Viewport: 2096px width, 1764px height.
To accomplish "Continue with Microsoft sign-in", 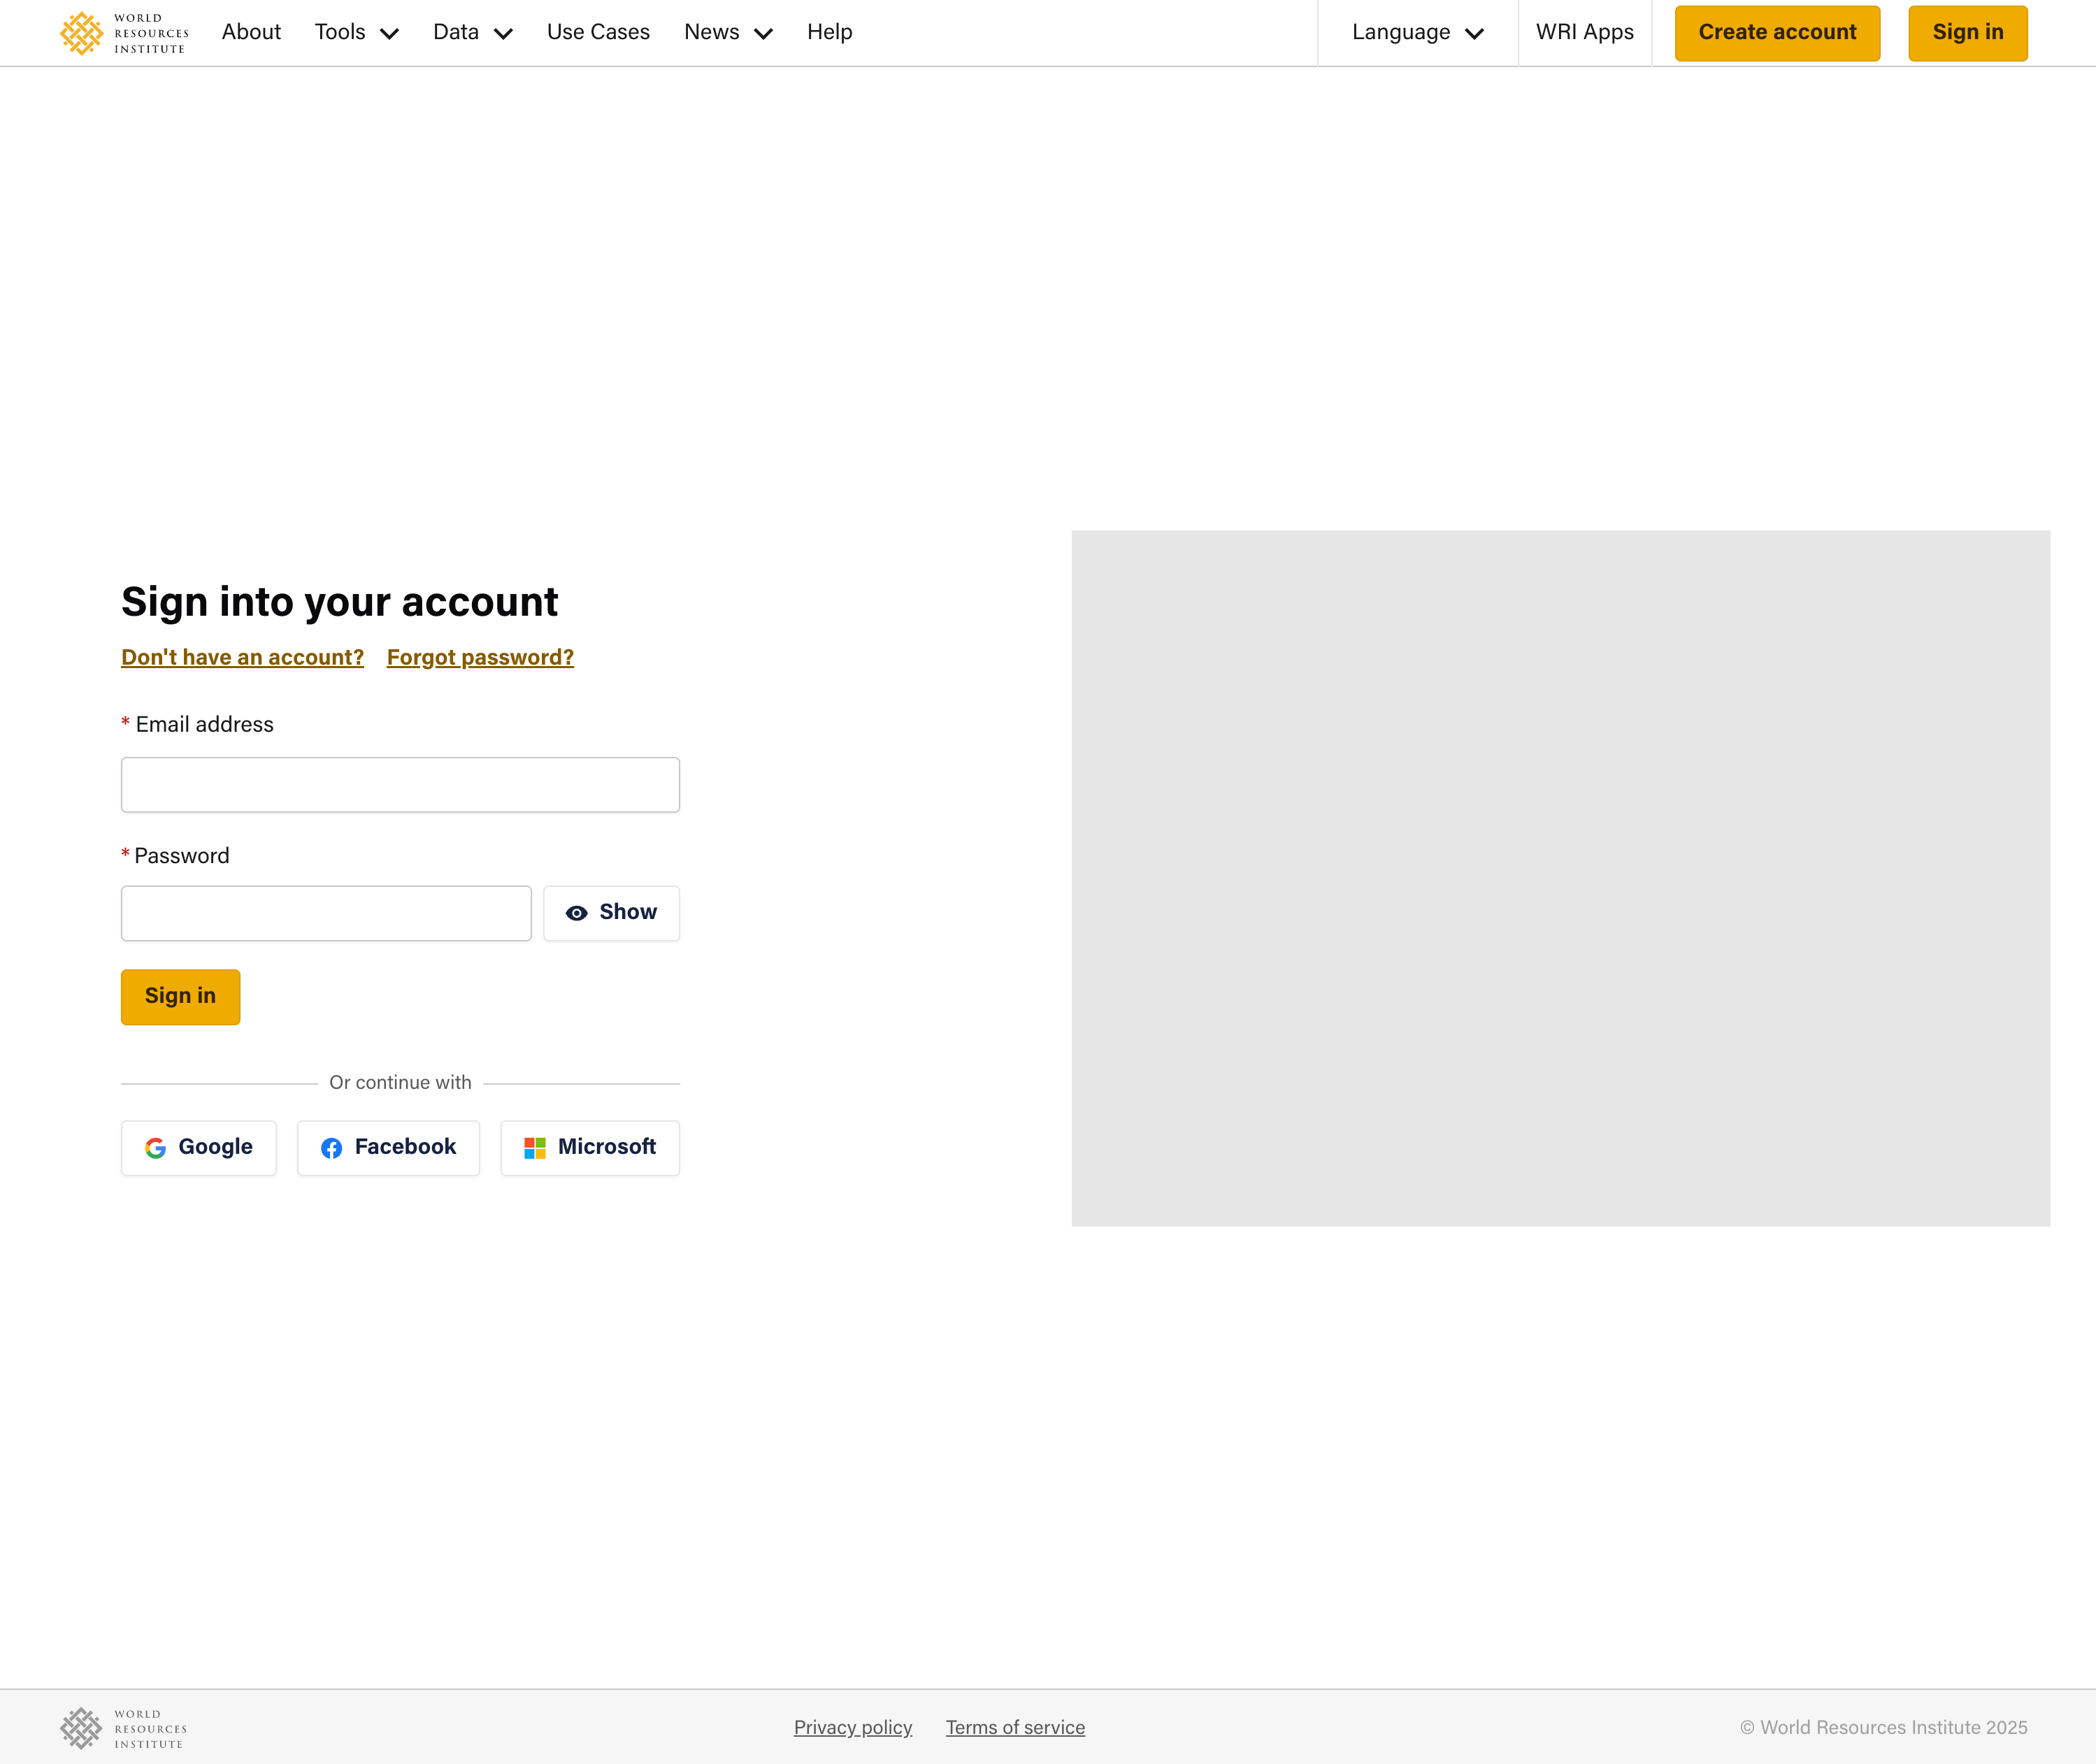I will (589, 1147).
